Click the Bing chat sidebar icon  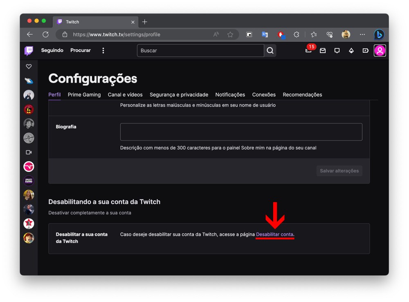pyautogui.click(x=379, y=34)
